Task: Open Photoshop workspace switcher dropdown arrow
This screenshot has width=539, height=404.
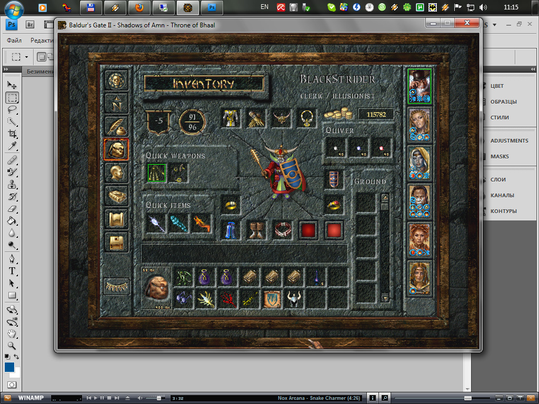Action: (x=494, y=25)
